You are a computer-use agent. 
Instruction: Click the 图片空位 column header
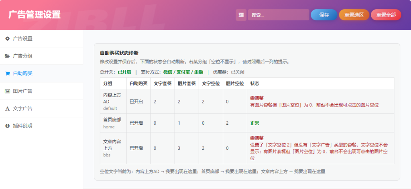tap(235, 83)
